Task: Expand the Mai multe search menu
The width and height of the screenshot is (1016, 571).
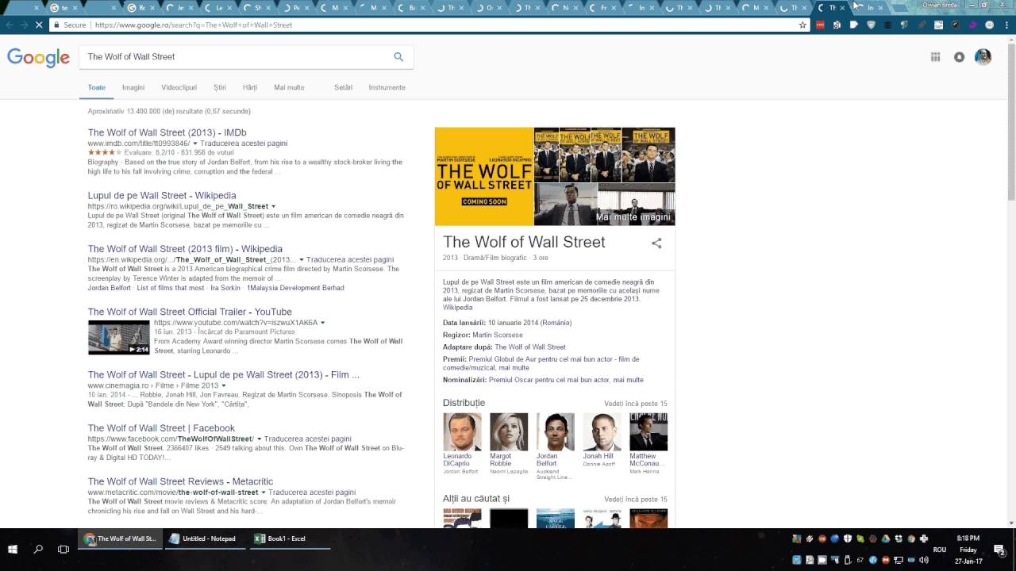Action: point(289,87)
